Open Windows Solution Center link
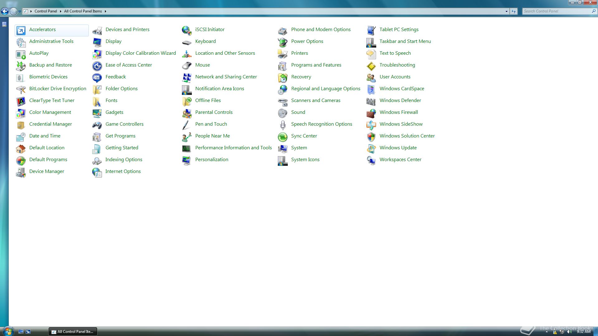The height and width of the screenshot is (336, 598). [407, 136]
